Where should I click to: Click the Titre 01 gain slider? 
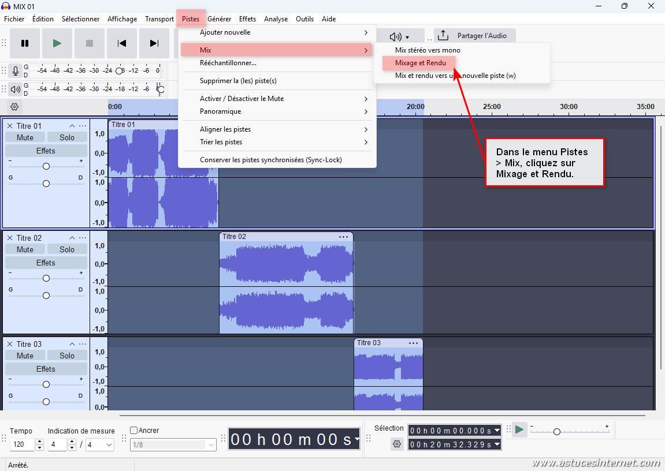coord(46,166)
